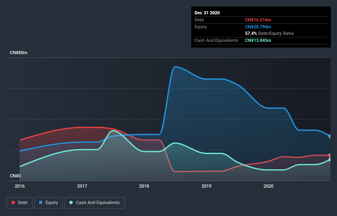Select the teal Cash end-of-line data point
The width and height of the screenshot is (337, 216).
pyautogui.click(x=330, y=159)
